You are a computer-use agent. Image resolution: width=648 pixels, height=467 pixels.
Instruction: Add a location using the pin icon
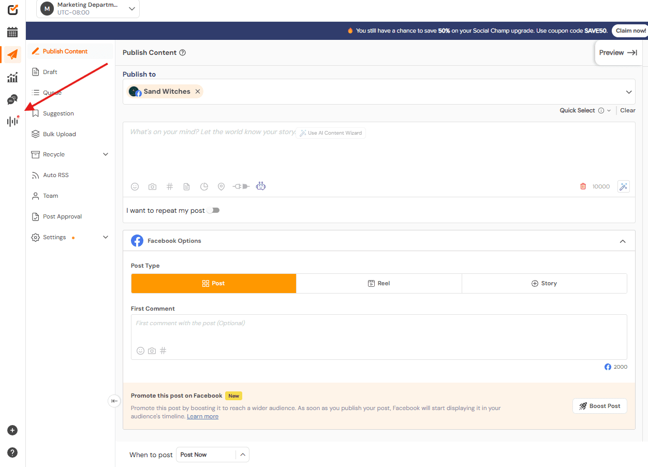pyautogui.click(x=221, y=186)
